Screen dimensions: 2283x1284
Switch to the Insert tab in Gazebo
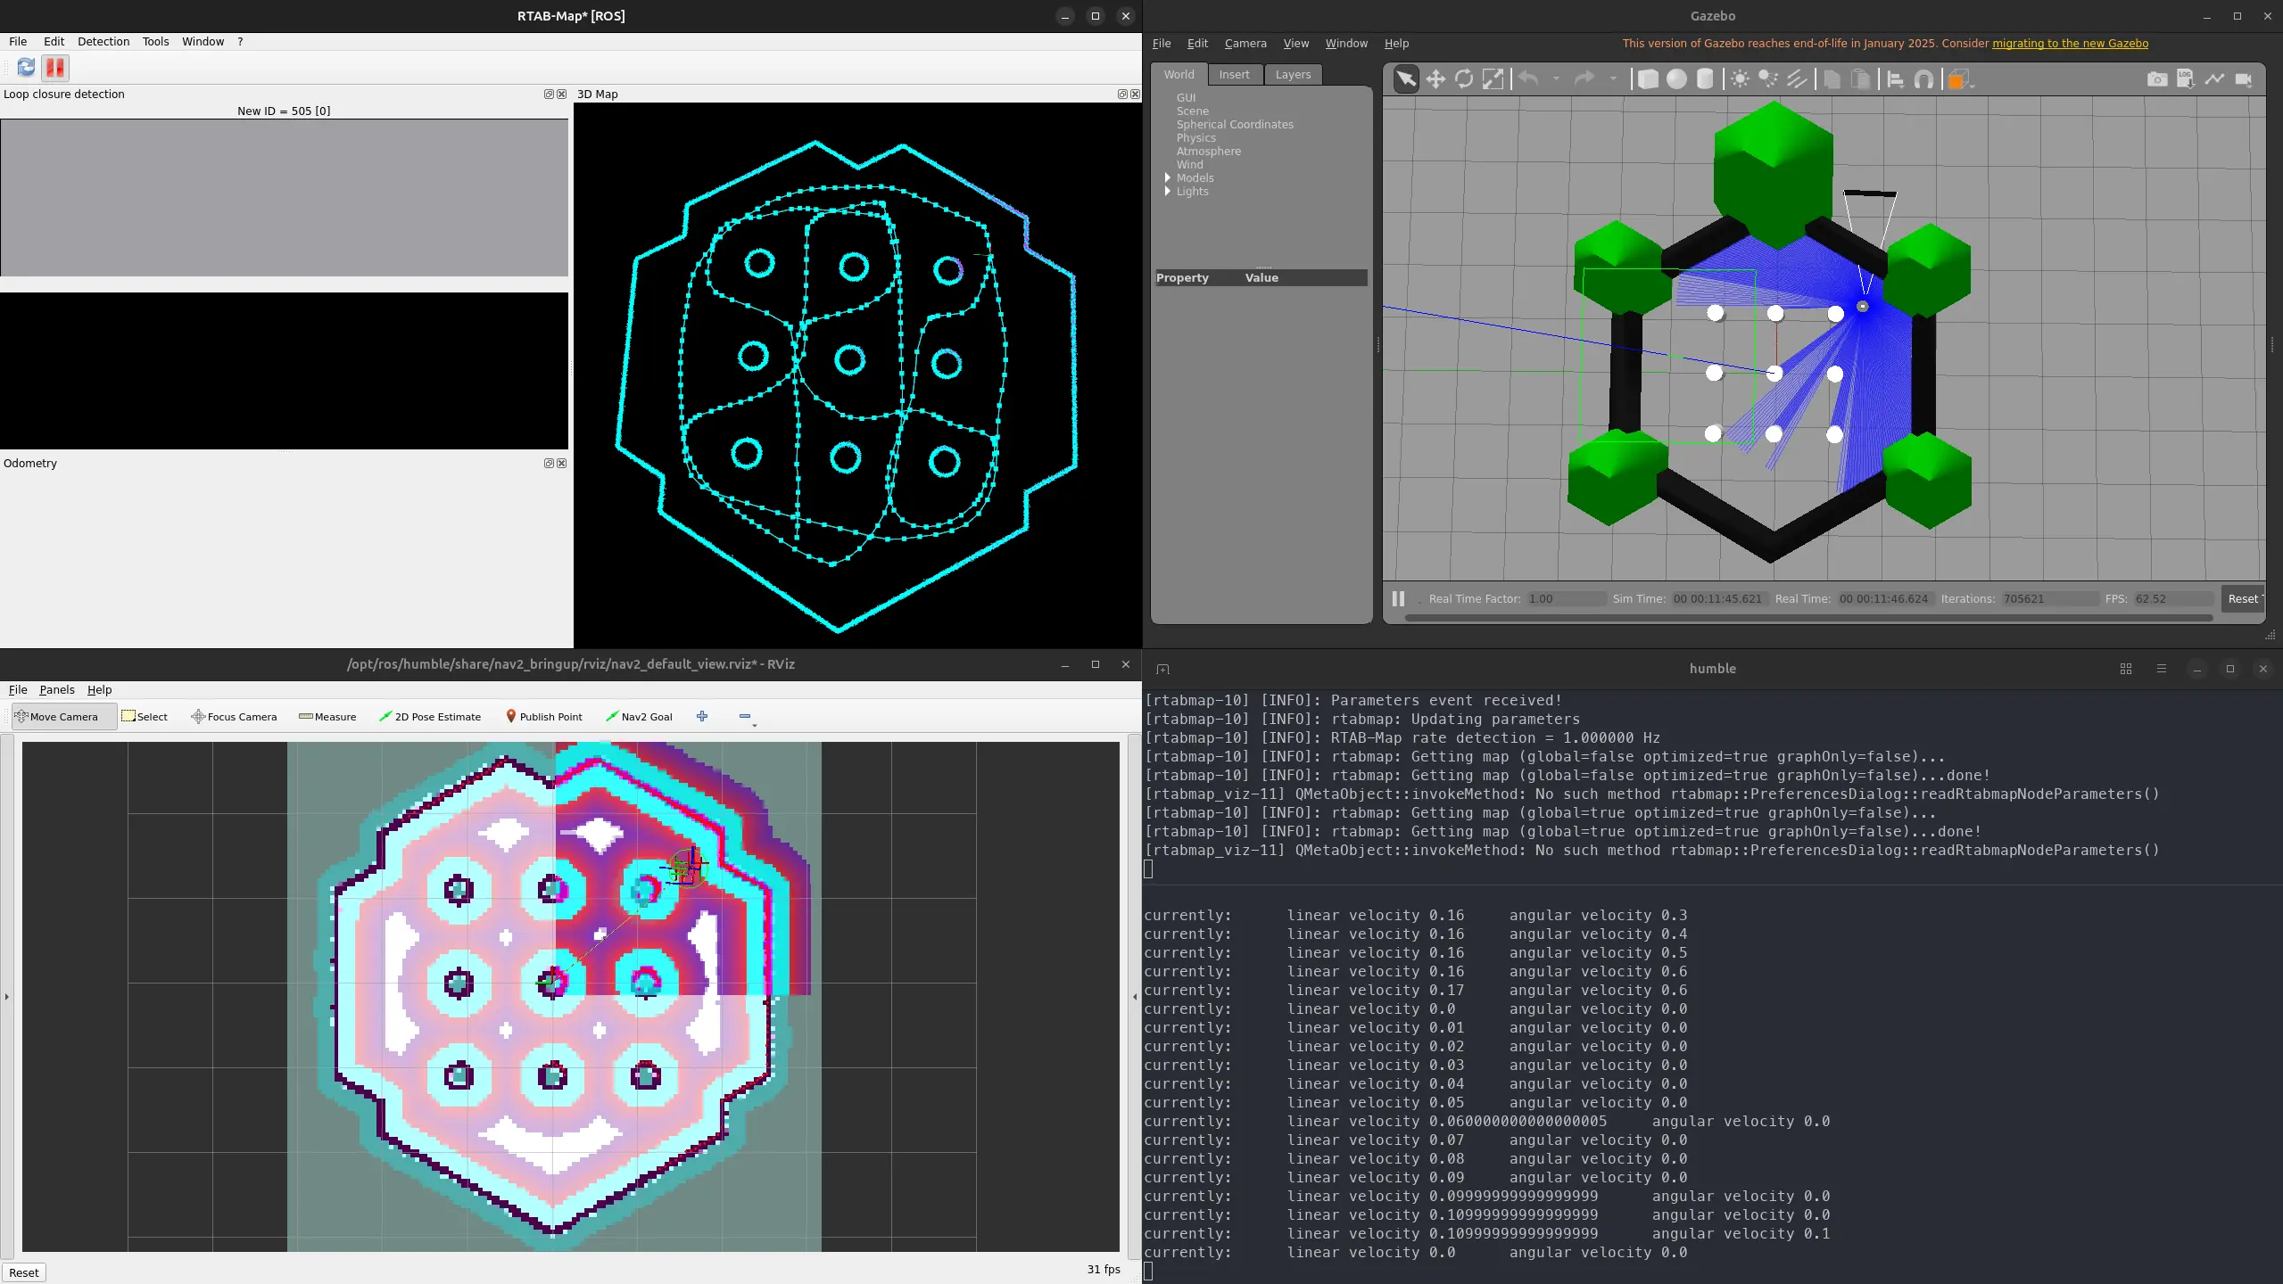[1234, 75]
